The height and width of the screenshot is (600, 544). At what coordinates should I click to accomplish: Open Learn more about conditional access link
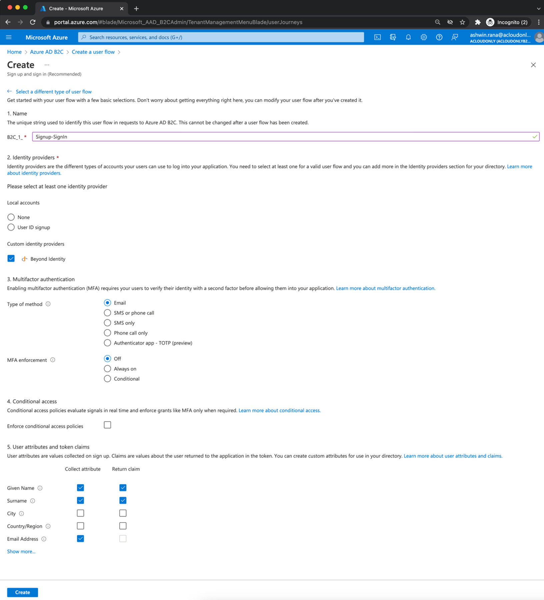coord(279,410)
